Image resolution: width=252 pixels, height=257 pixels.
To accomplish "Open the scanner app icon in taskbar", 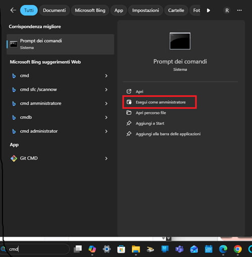I will [x=150, y=249].
